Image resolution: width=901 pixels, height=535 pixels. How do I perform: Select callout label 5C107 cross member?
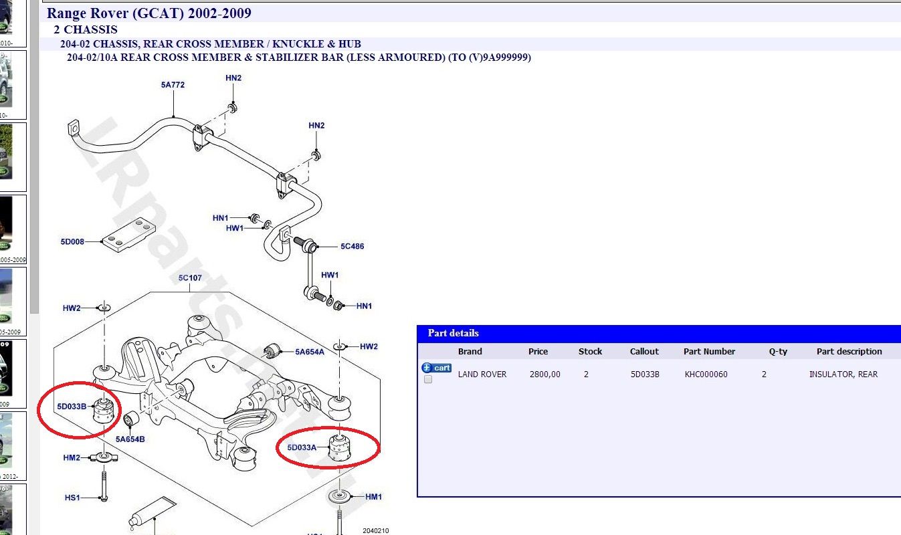190,278
